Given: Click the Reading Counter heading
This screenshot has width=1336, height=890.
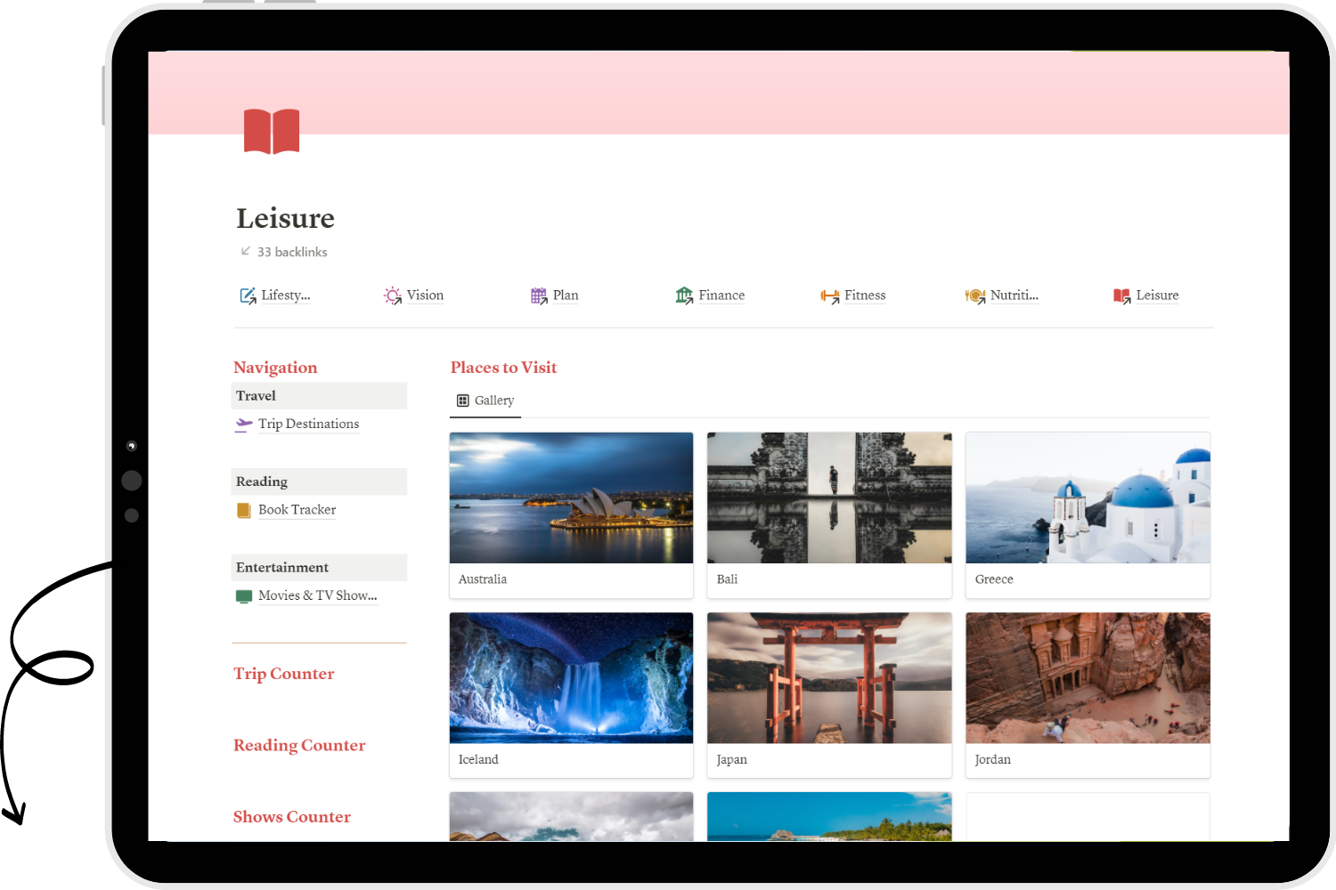Looking at the screenshot, I should pos(299,746).
